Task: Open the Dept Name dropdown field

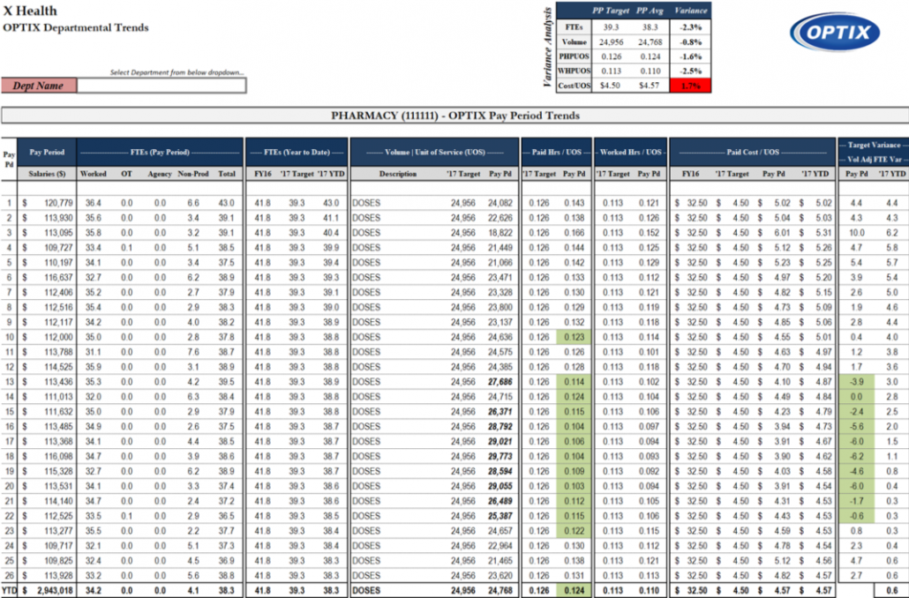Action: (162, 86)
